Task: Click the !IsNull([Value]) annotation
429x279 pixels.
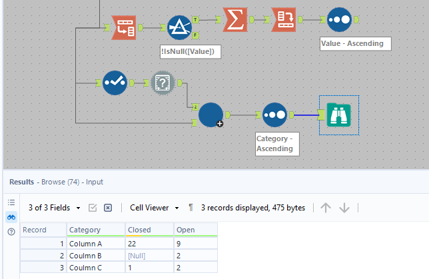Action: tap(191, 52)
